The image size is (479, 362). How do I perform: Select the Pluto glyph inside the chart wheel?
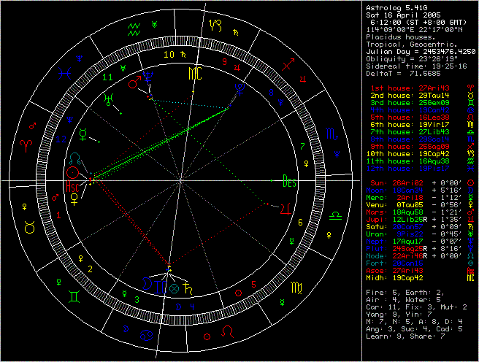239,90
